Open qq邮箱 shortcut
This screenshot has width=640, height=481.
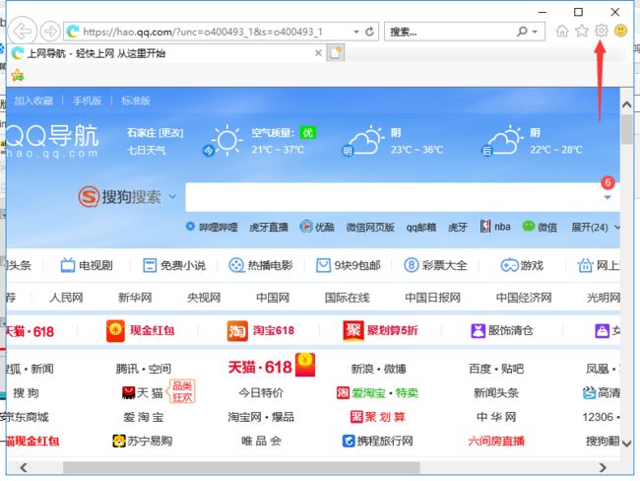coord(420,228)
